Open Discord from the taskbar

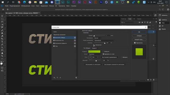pyautogui.click(x=52, y=2)
